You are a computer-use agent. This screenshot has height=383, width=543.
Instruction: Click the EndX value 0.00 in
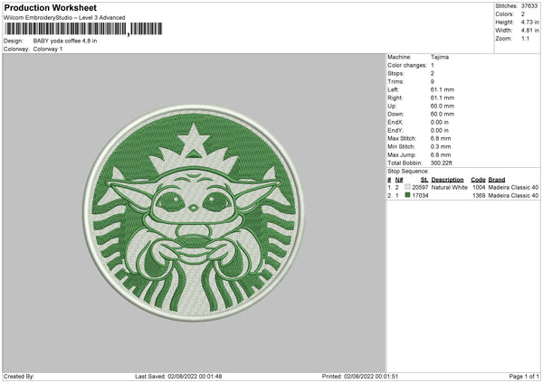coord(440,122)
